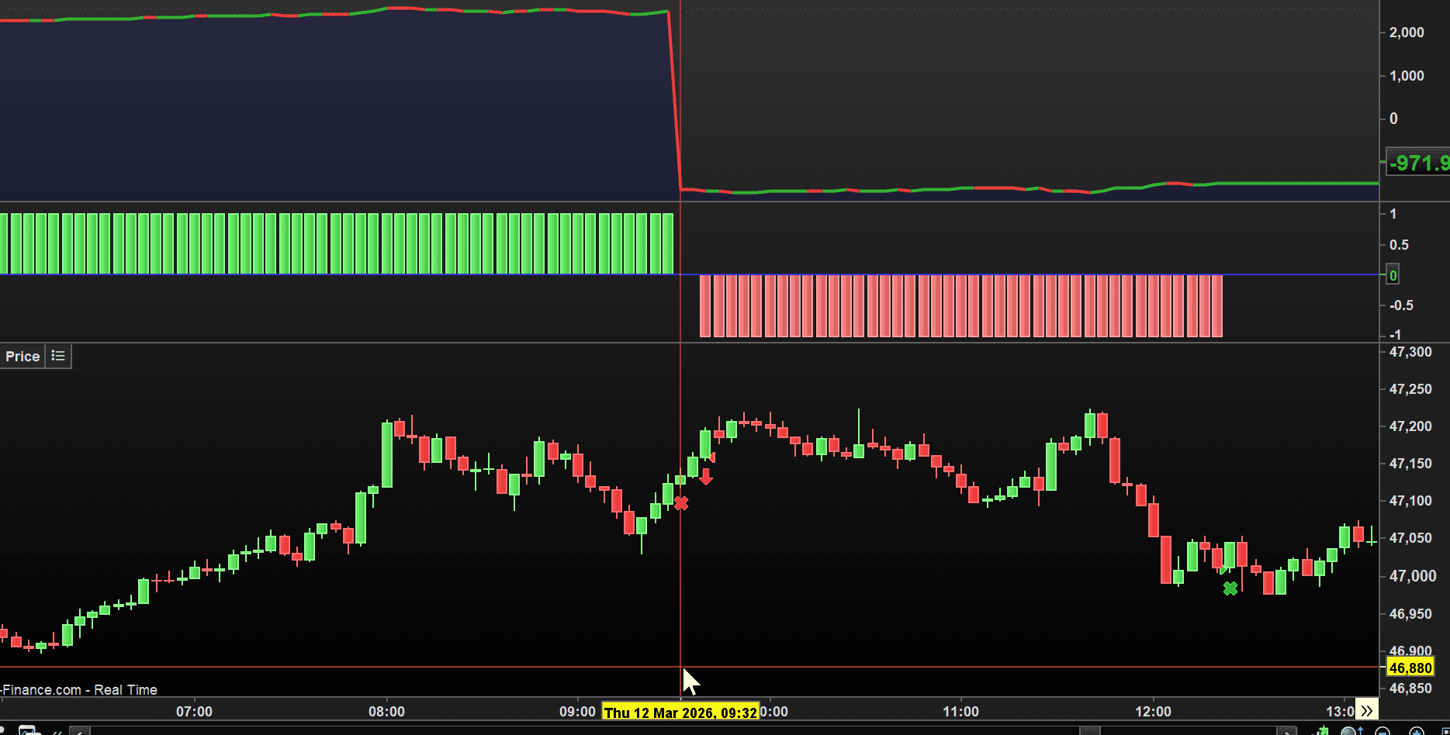Click the 1,000 equity axis label
The width and height of the screenshot is (1450, 735).
[1407, 76]
